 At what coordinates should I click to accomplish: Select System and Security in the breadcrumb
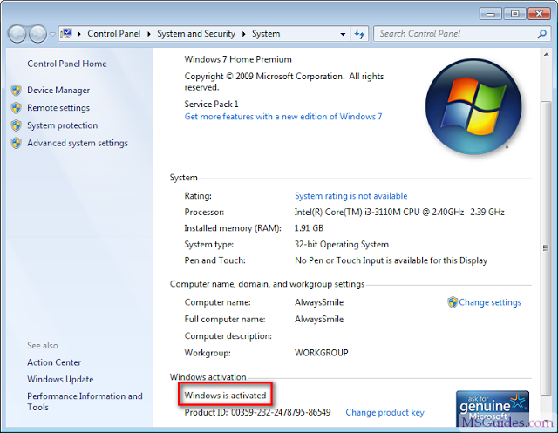click(196, 34)
